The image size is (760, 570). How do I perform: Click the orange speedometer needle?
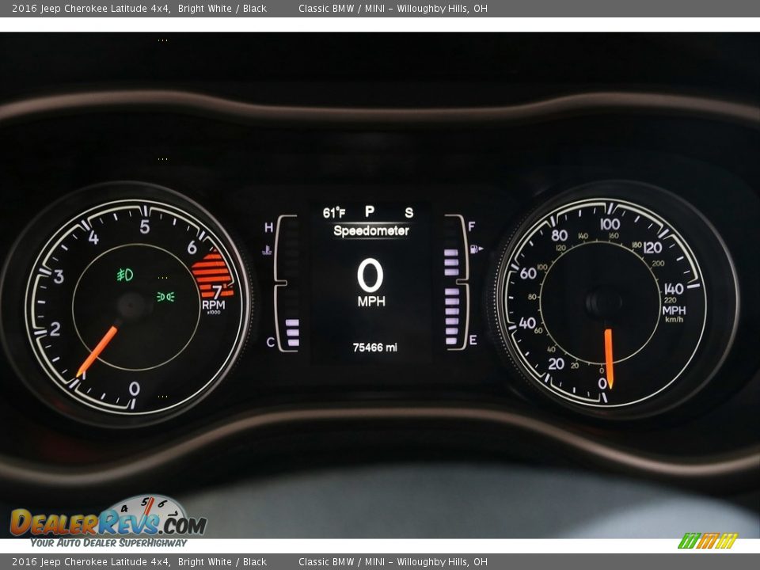click(x=608, y=359)
